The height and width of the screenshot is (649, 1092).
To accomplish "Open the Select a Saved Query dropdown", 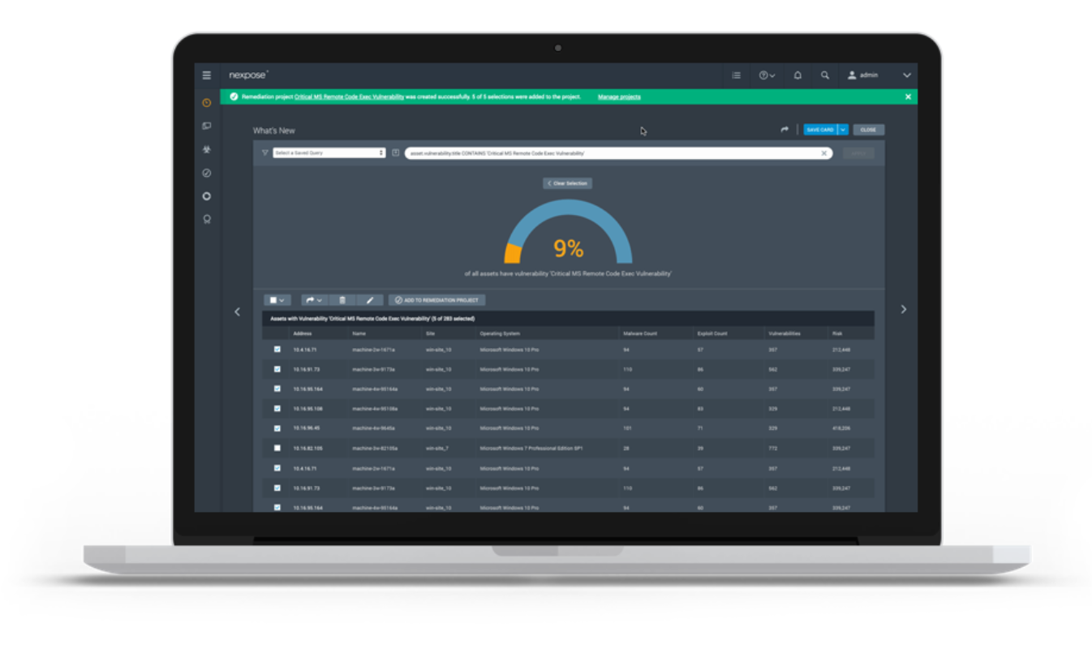I will click(x=329, y=153).
